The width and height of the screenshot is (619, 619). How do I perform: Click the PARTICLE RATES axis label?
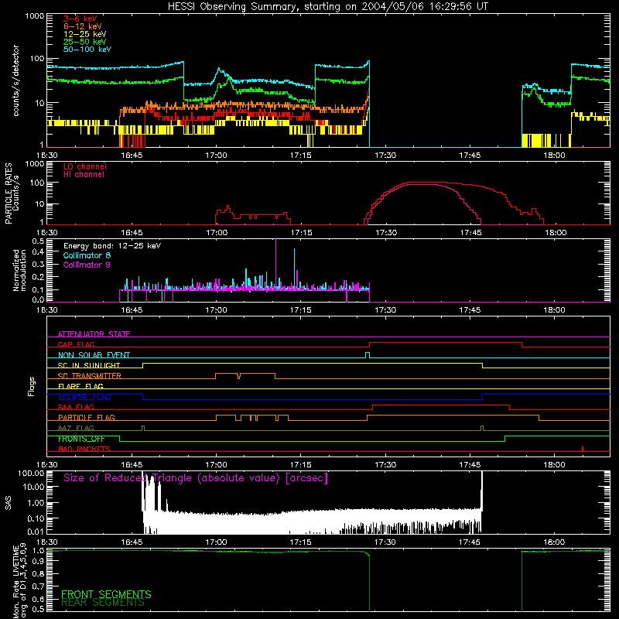pos(9,193)
